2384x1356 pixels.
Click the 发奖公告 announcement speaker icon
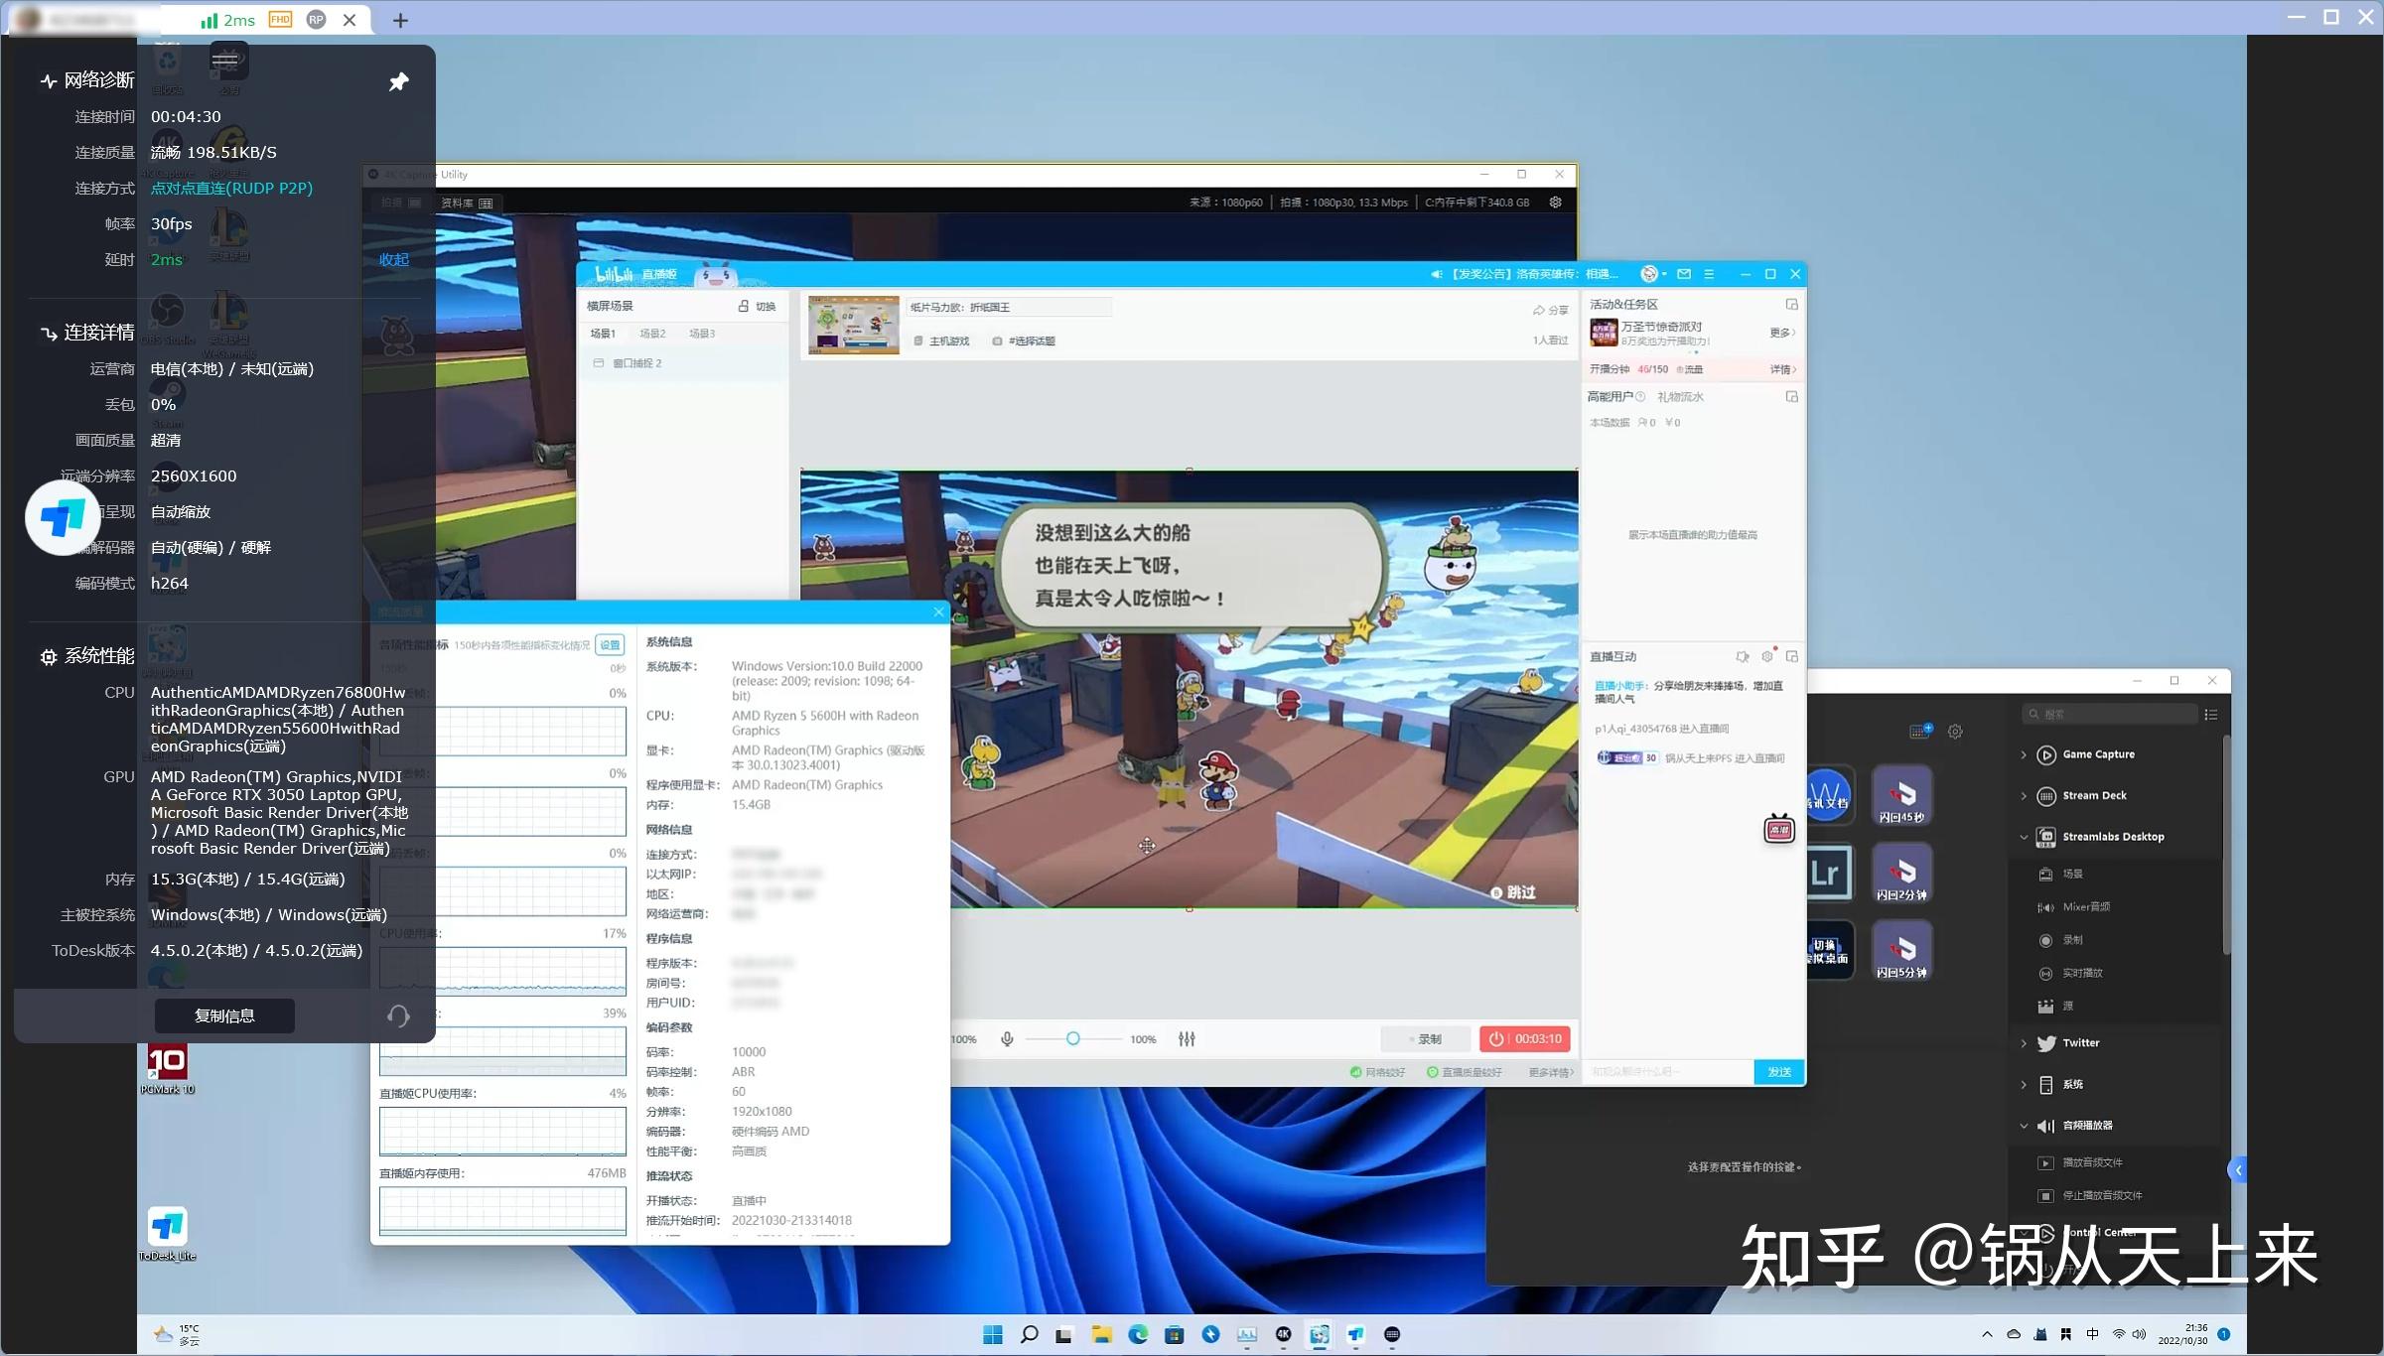(1436, 274)
